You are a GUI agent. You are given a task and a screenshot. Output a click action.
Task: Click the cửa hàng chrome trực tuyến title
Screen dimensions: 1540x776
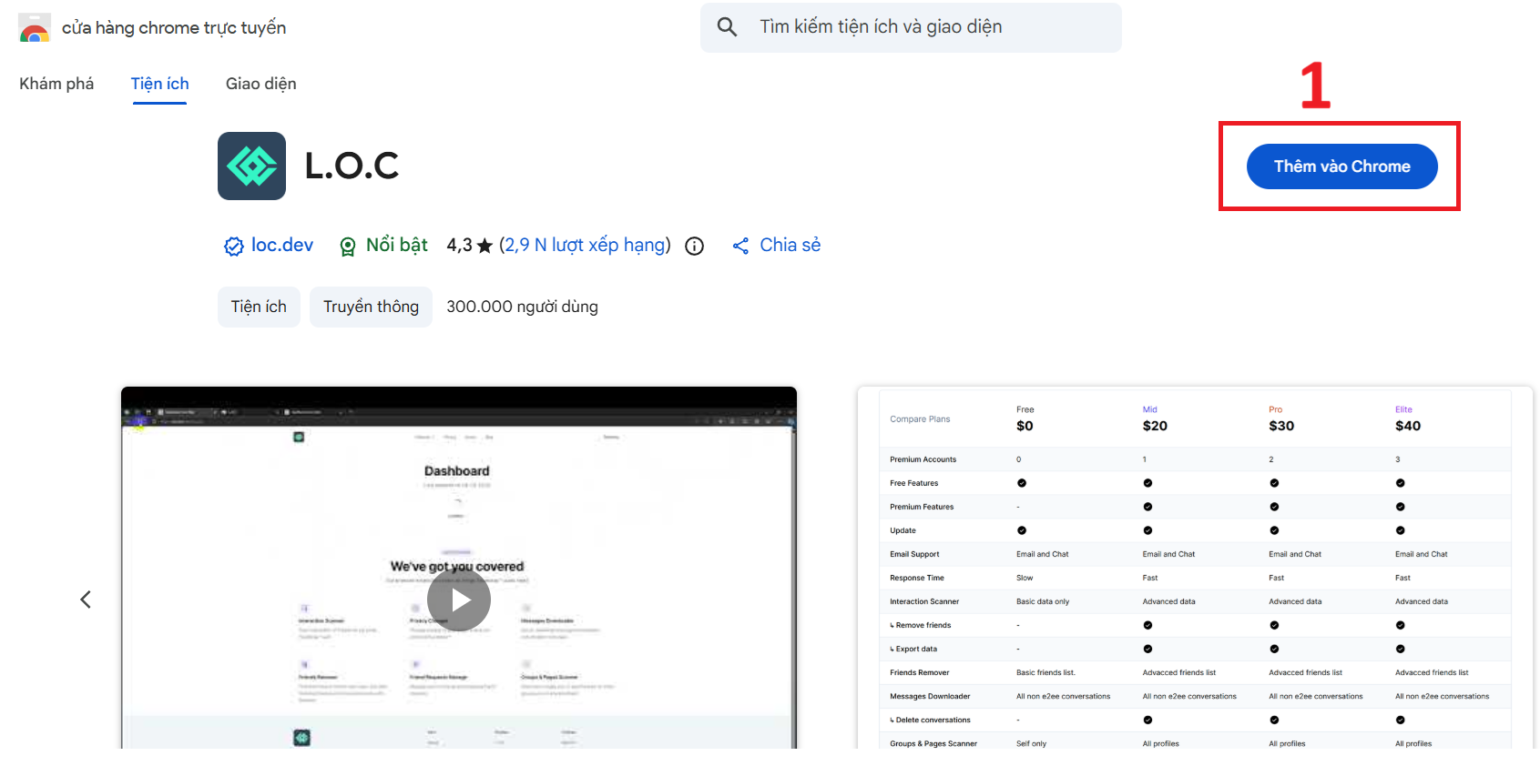(174, 28)
